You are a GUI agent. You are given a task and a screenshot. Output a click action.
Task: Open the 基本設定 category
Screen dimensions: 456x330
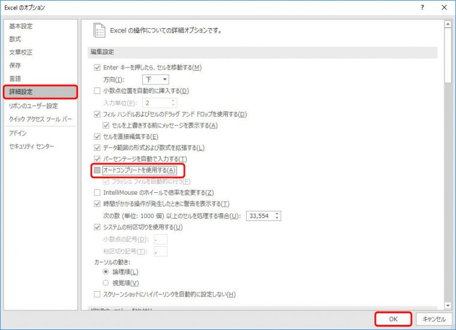tap(20, 26)
